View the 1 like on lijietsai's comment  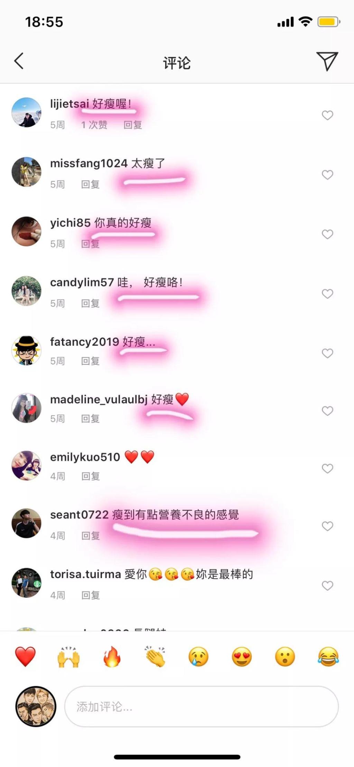tap(94, 125)
